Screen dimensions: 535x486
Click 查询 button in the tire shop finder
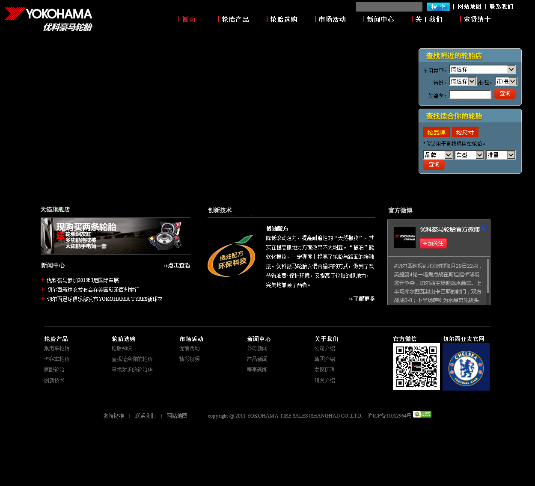(505, 94)
